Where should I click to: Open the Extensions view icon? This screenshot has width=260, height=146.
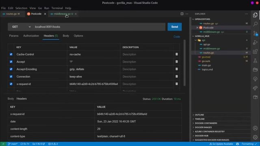click(x=255, y=52)
